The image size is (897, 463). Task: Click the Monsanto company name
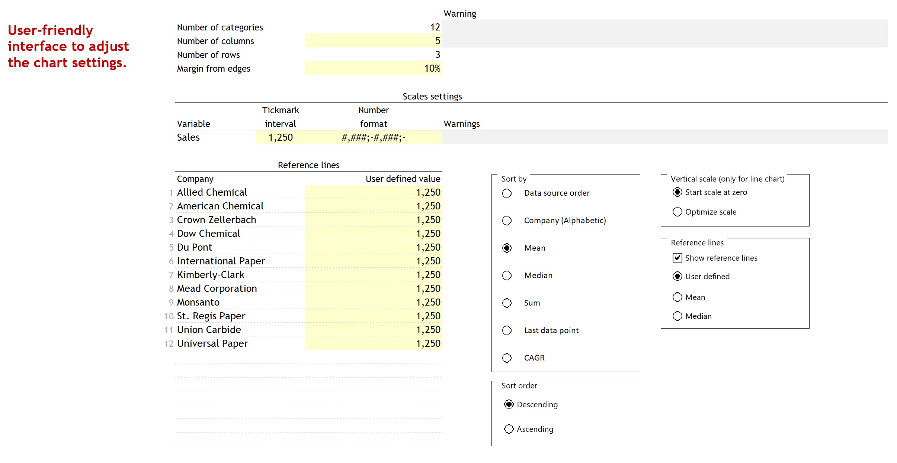coord(198,302)
